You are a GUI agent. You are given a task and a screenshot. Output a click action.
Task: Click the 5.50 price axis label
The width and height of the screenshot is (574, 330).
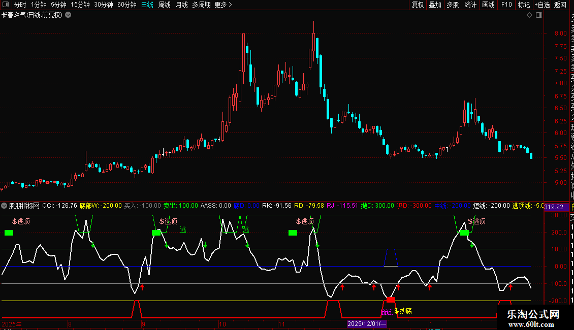[560, 158]
